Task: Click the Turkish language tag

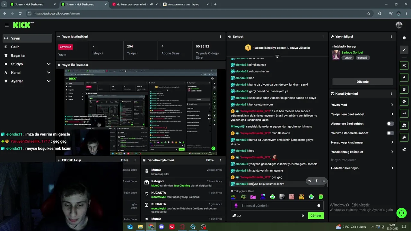Action: pyautogui.click(x=348, y=58)
